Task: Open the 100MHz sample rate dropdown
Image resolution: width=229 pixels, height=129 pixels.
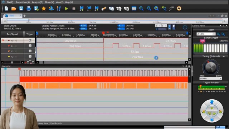Action: (220, 78)
